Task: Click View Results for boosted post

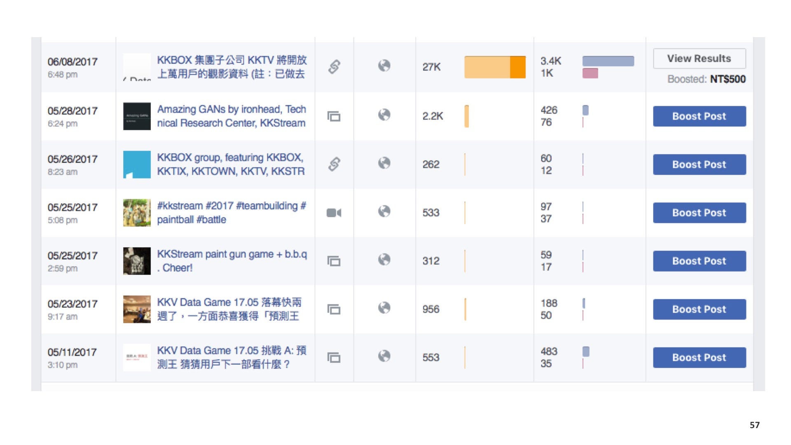Action: click(699, 59)
